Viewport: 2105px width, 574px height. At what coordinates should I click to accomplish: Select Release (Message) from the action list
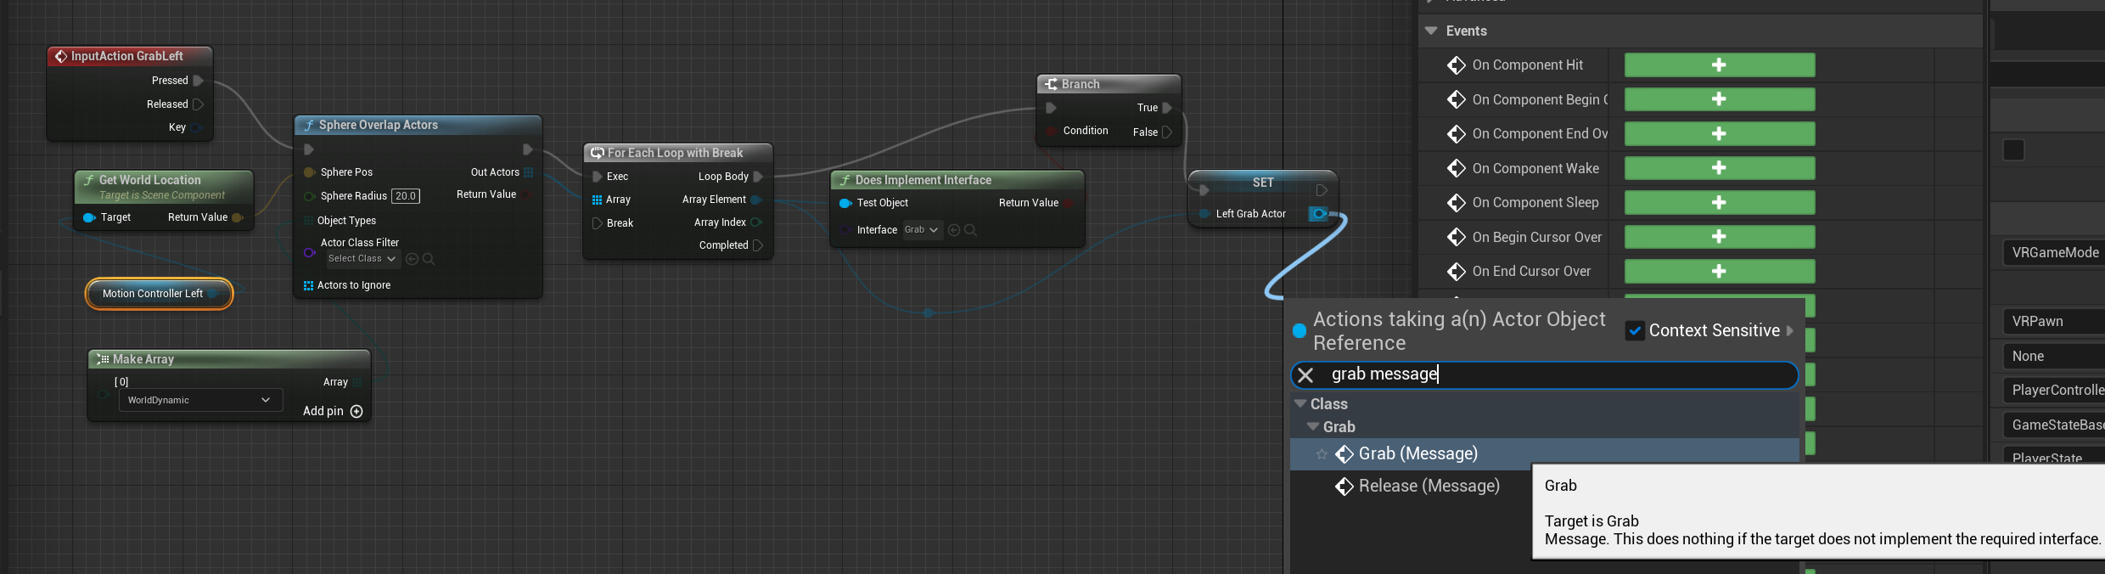point(1429,487)
